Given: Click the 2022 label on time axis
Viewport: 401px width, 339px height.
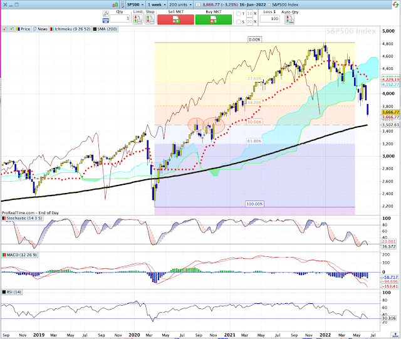Looking at the screenshot, I should point(325,335).
